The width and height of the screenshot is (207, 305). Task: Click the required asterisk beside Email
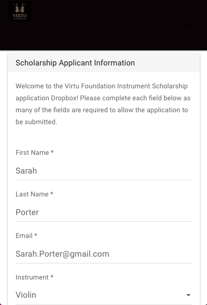pos(35,235)
